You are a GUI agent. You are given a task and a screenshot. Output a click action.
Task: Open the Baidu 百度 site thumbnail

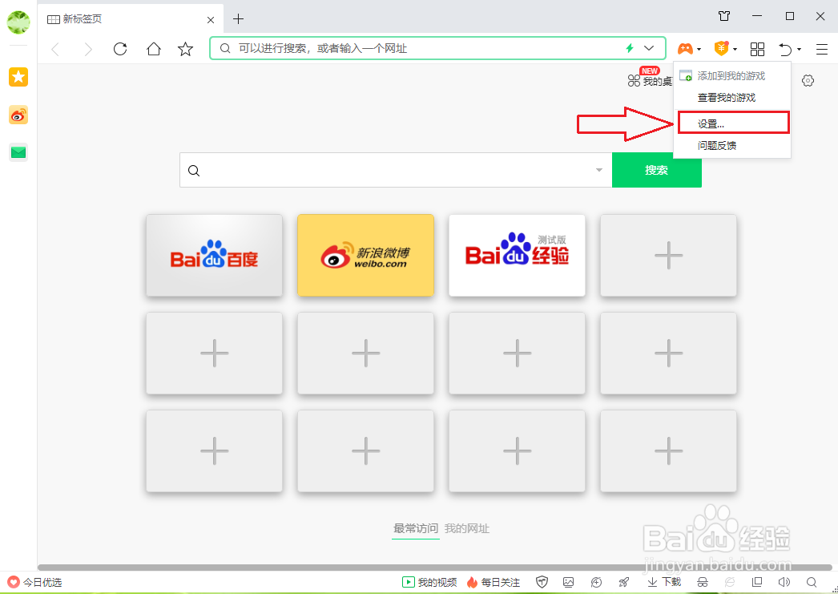214,255
